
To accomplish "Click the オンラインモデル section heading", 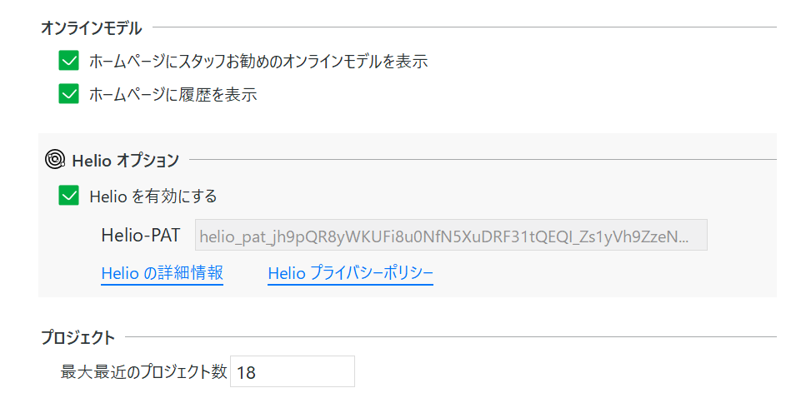I will click(91, 28).
